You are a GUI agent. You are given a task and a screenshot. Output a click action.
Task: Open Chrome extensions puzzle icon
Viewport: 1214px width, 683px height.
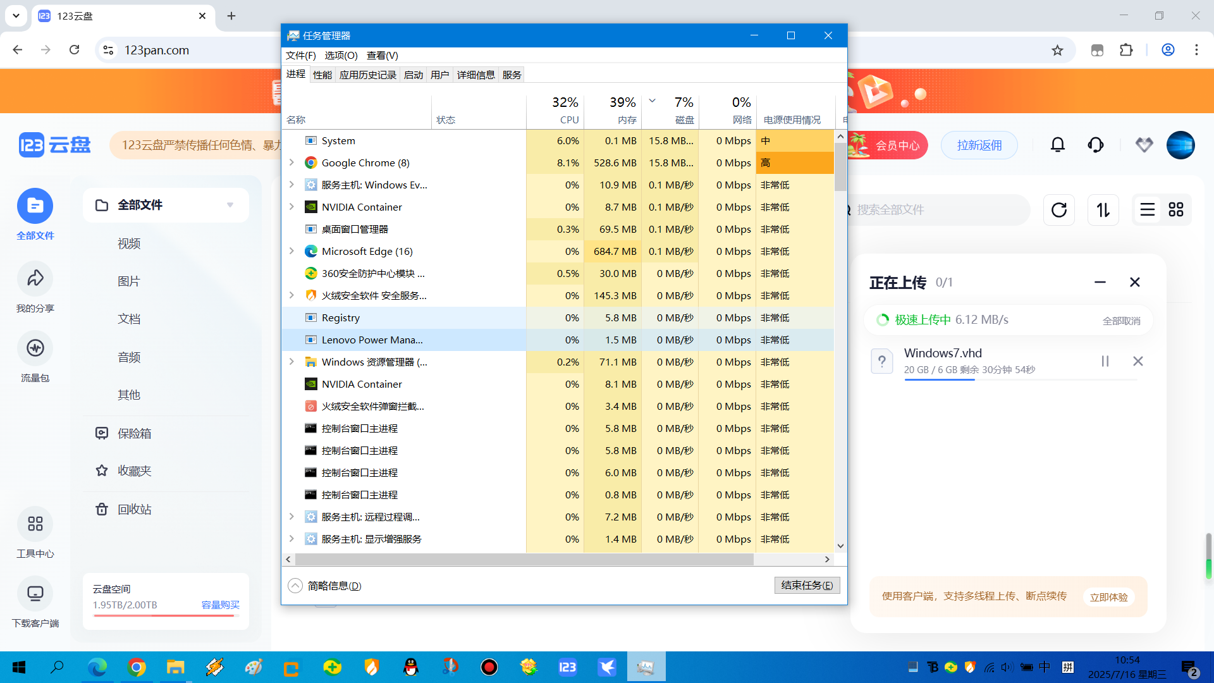click(x=1126, y=50)
